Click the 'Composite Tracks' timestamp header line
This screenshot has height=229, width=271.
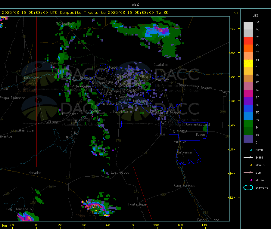coord(85,13)
